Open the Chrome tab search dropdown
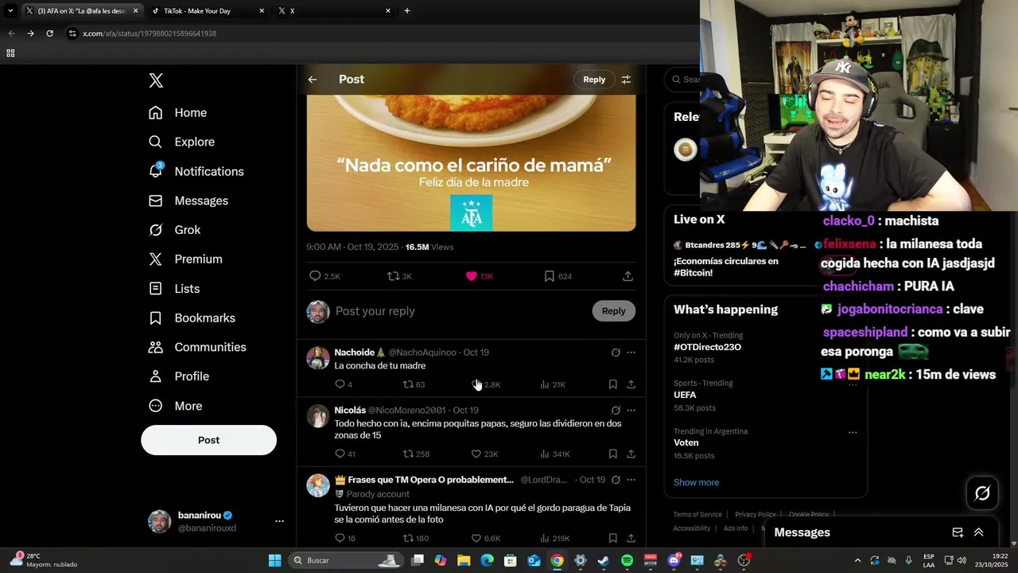This screenshot has width=1018, height=573. 10,11
